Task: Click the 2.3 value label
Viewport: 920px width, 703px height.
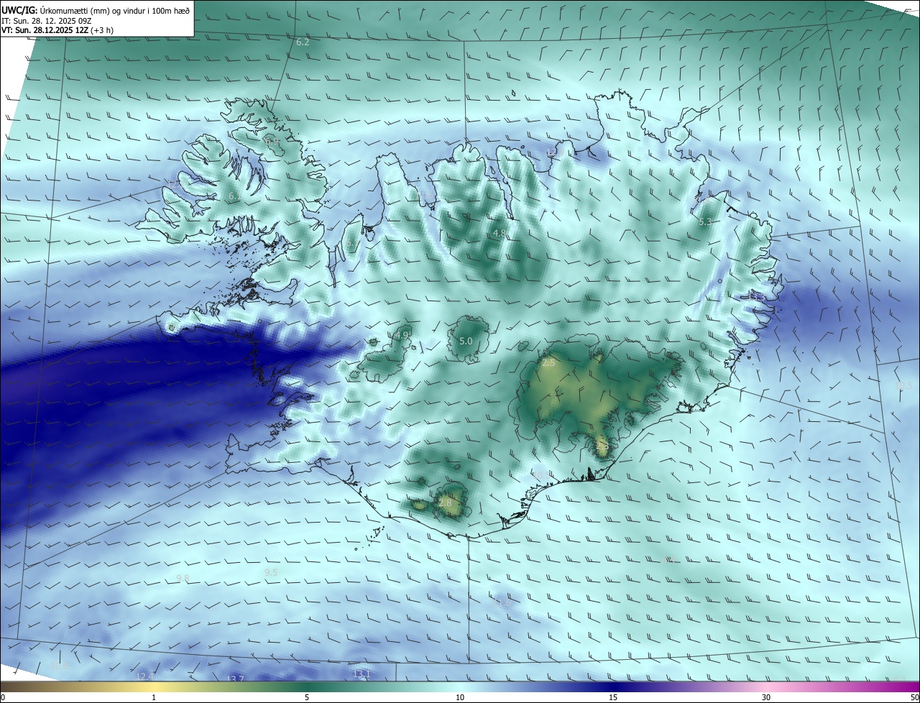Action: (x=602, y=447)
